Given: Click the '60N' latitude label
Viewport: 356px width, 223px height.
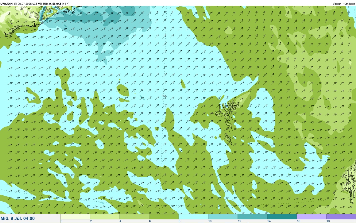Looking at the screenshot, I should (50, 197).
